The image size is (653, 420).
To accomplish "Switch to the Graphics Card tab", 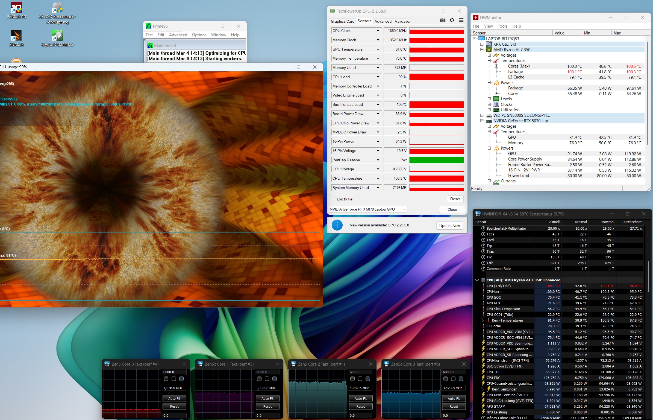I will tap(342, 21).
